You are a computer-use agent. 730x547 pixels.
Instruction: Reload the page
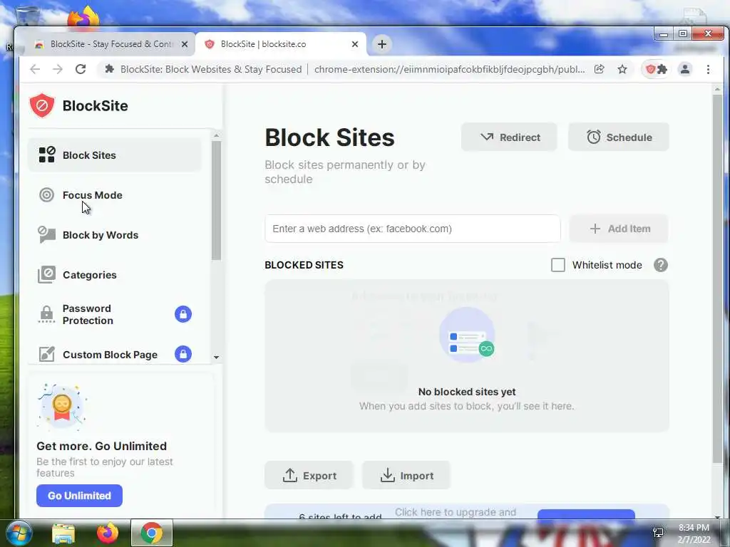tap(81, 69)
